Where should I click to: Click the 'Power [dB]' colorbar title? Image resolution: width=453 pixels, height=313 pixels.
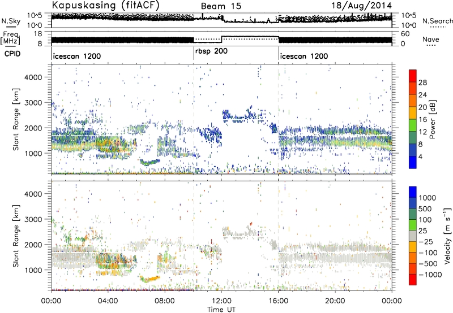coord(432,119)
